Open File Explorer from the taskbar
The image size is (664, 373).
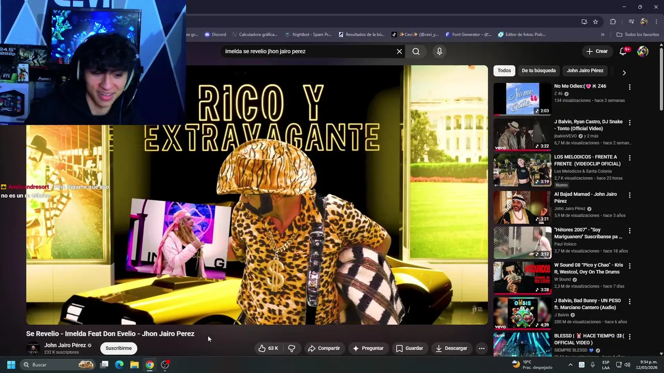coord(134,365)
